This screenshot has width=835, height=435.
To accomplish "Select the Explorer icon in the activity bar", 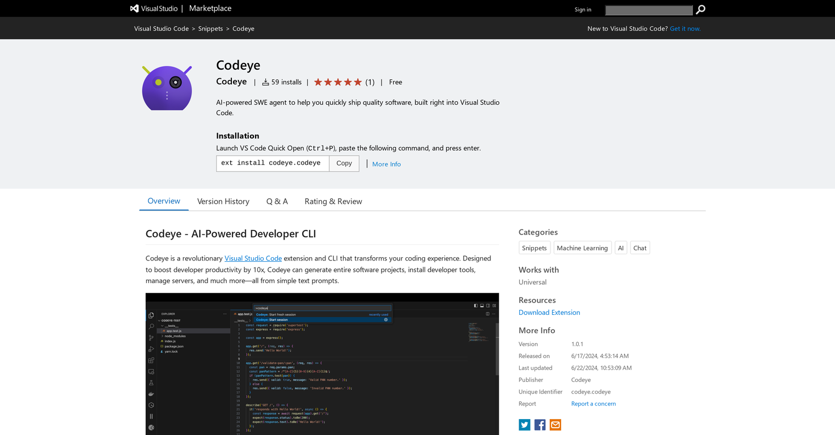I will pyautogui.click(x=151, y=315).
